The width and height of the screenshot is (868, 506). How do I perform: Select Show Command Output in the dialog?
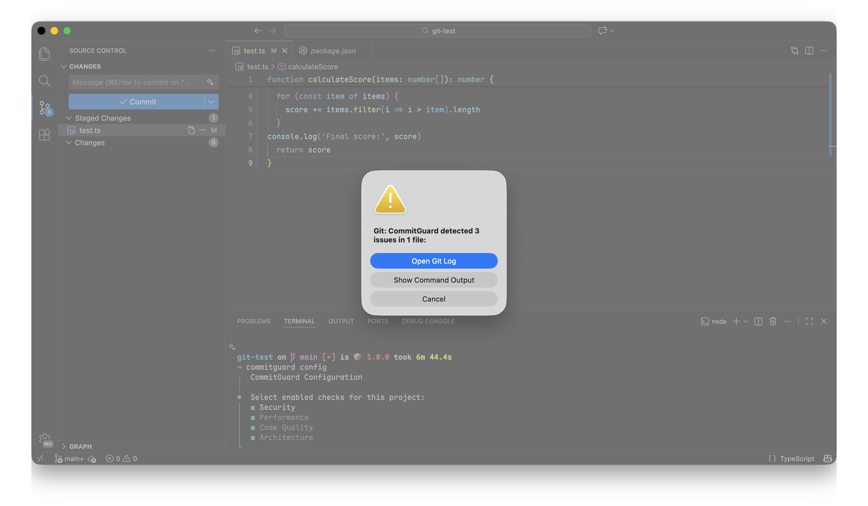pos(434,280)
